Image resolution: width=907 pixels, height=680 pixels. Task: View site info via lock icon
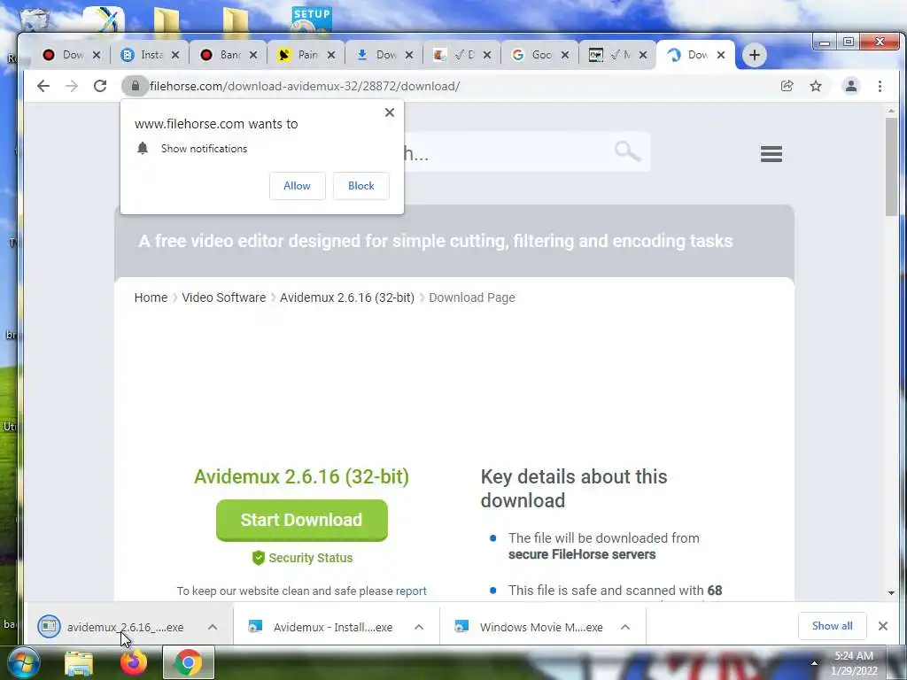pyautogui.click(x=135, y=86)
